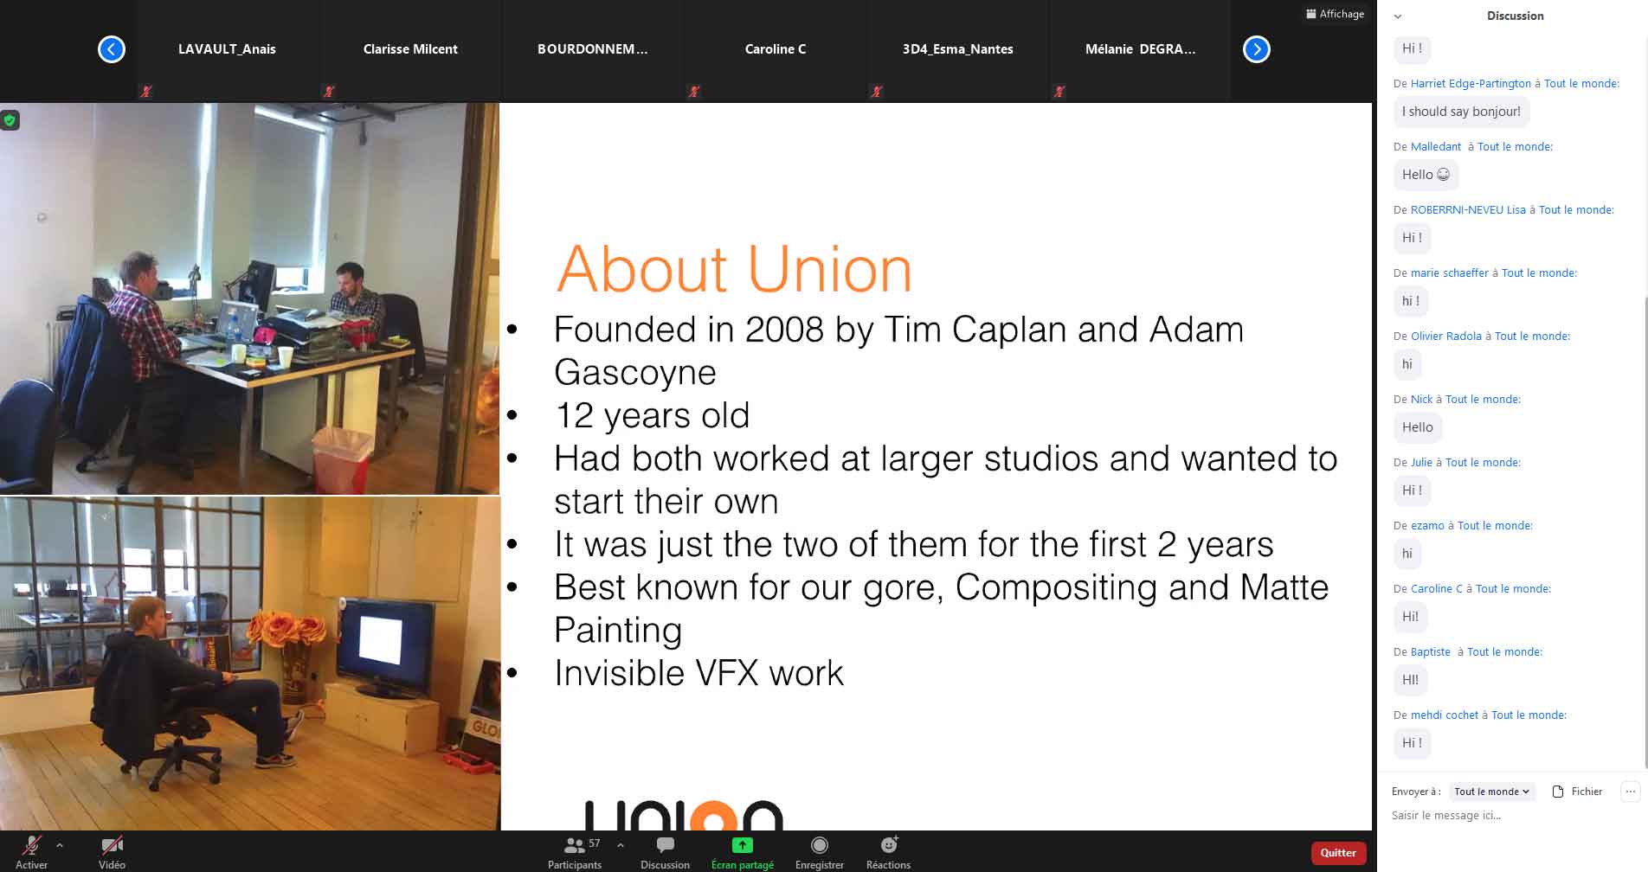The height and width of the screenshot is (872, 1648).
Task: Open audio options arrow next to Activer
Action: pyautogui.click(x=60, y=845)
